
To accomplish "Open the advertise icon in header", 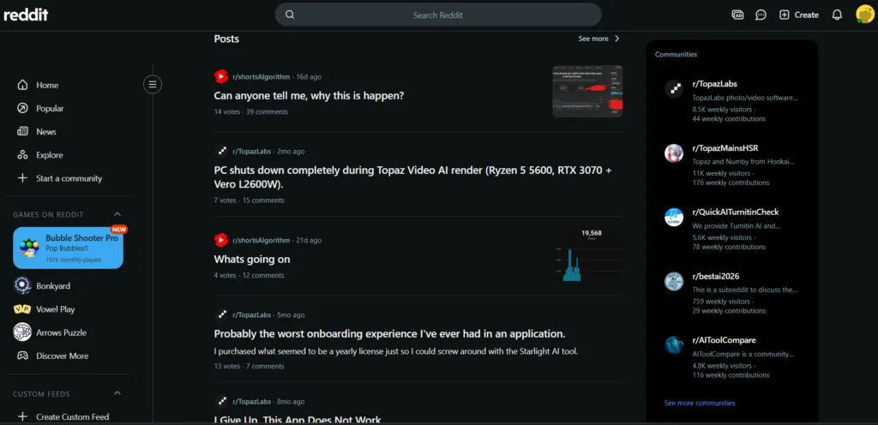I will [x=737, y=15].
